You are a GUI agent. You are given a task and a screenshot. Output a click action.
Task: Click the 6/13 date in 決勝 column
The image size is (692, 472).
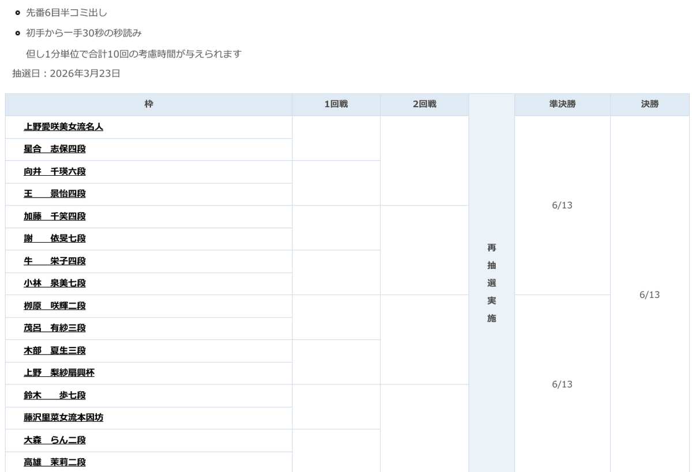650,295
